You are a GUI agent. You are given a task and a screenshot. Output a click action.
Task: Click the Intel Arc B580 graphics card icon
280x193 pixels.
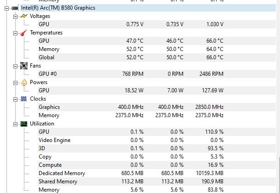coord(15,8)
